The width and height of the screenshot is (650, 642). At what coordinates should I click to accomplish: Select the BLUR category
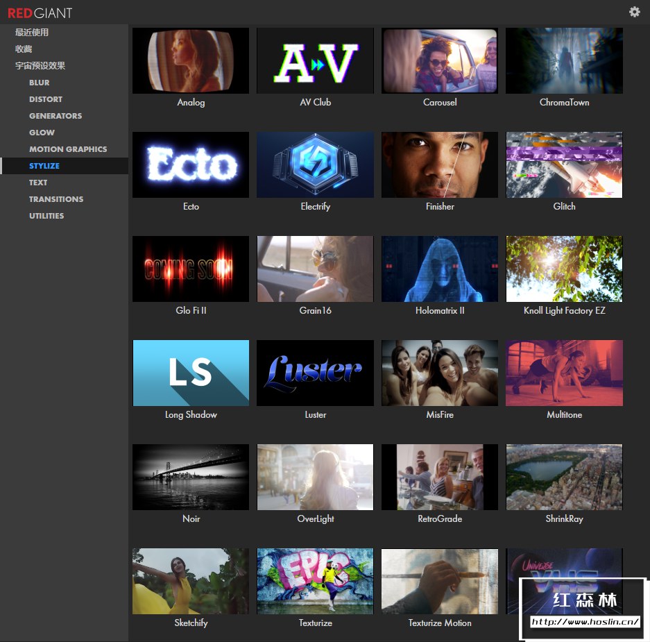click(40, 83)
